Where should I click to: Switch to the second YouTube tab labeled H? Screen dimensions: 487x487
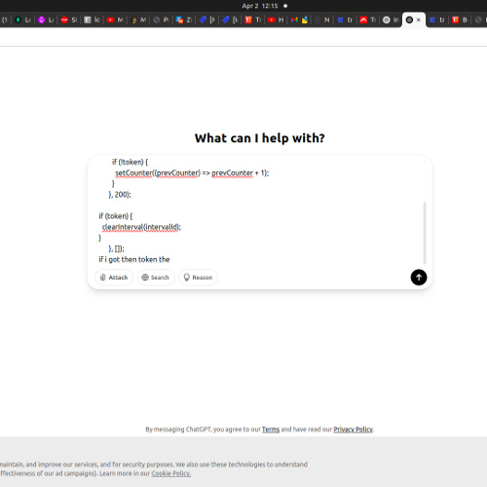pyautogui.click(x=276, y=19)
